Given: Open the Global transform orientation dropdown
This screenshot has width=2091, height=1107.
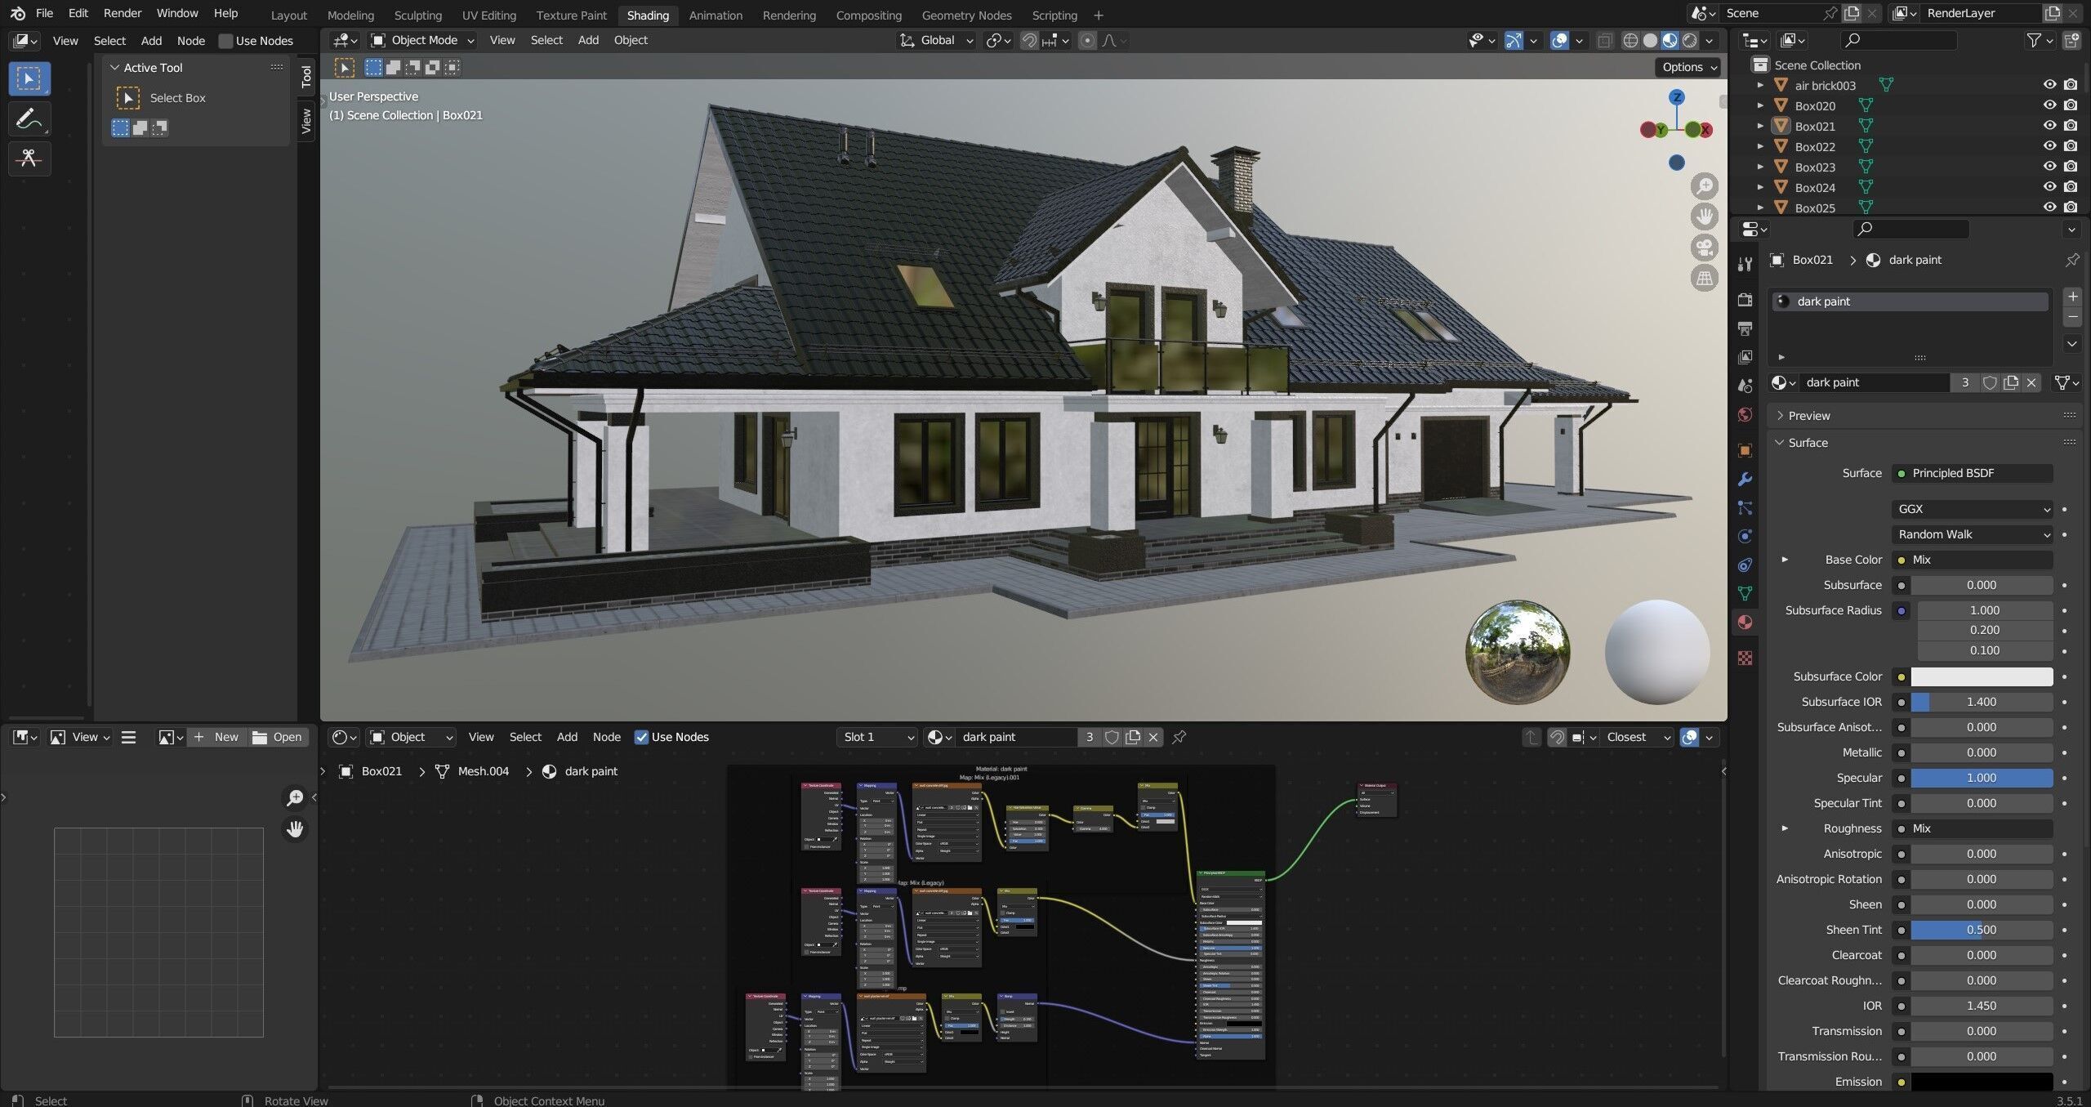Looking at the screenshot, I should coord(936,40).
